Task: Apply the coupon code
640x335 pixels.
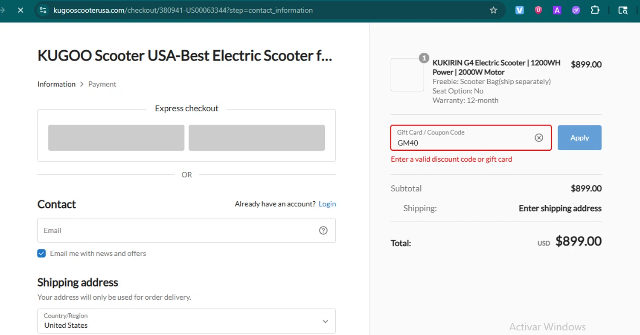Action: 579,137
